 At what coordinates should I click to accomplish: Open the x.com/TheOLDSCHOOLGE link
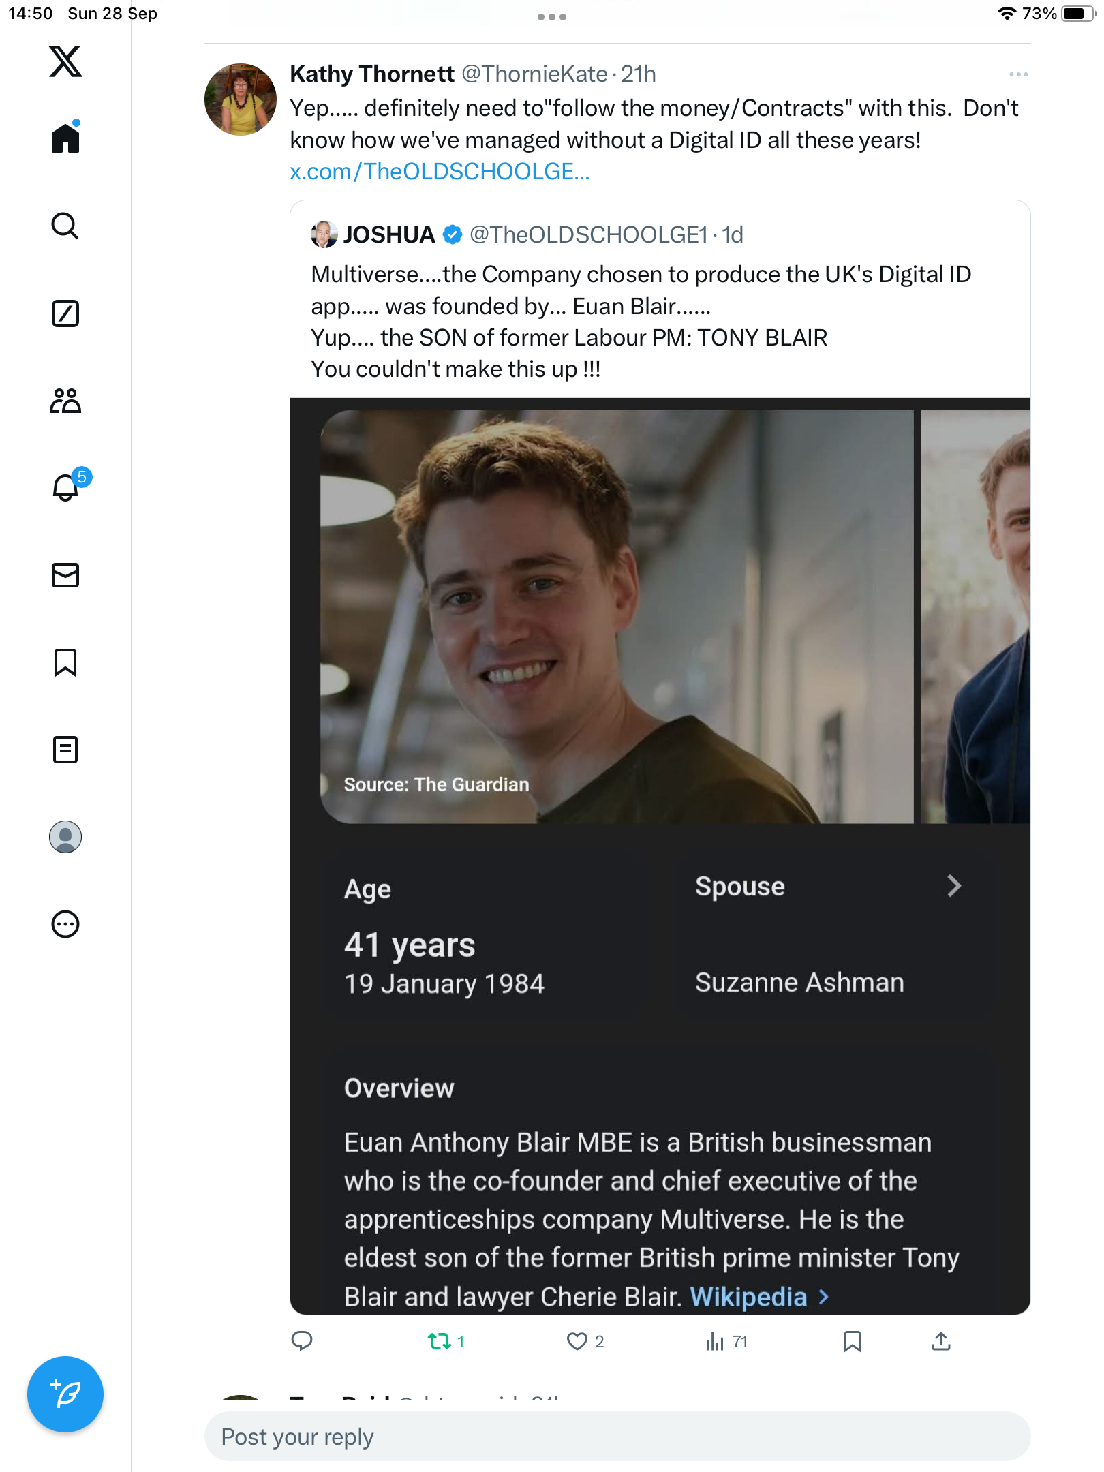click(x=440, y=172)
